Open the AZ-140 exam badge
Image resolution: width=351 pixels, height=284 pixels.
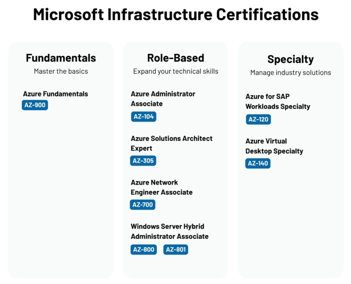(258, 163)
